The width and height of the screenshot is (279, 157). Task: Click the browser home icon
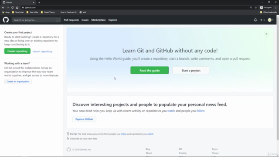(17, 7)
